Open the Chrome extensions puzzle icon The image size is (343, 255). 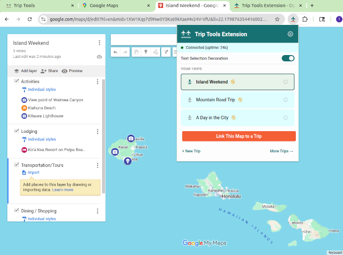click(305, 19)
